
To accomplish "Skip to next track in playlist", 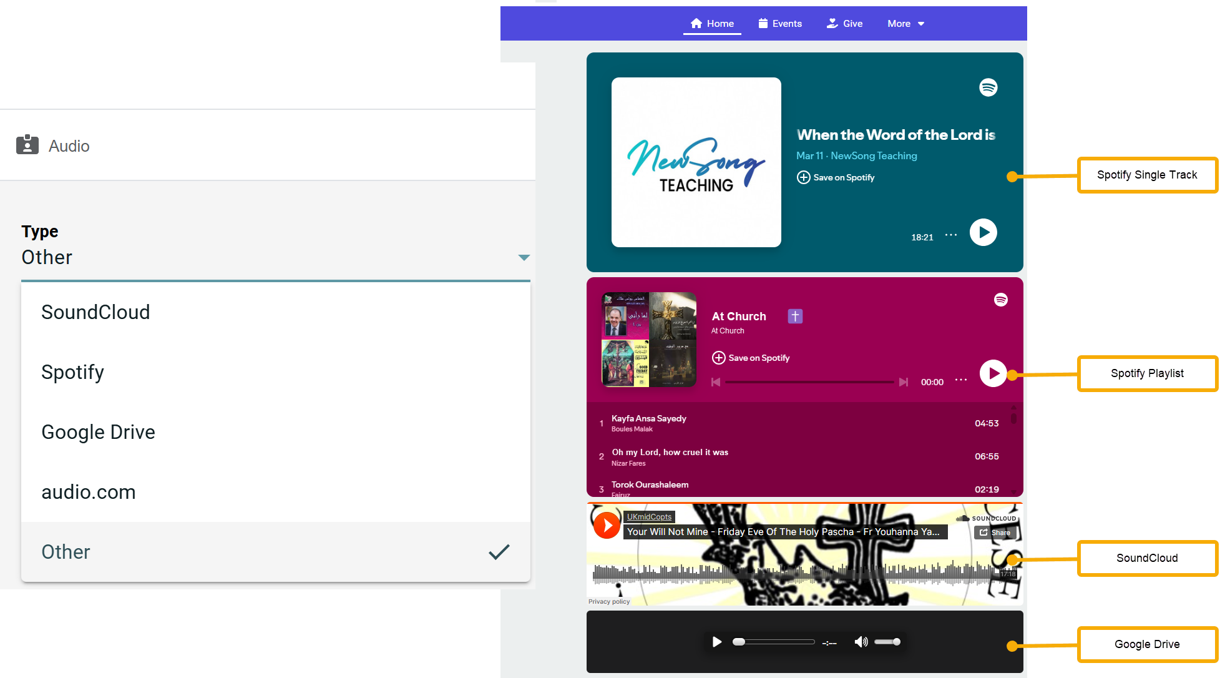I will tap(903, 382).
